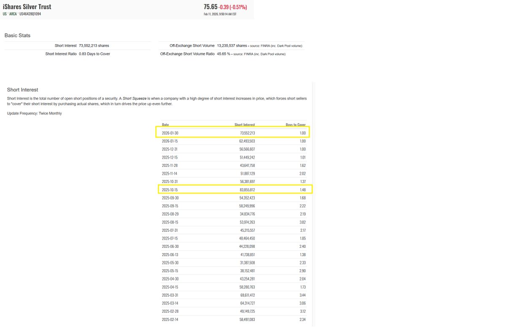Select short interest 43,254,281
Viewport: 506px width, 330px height.
tap(247, 279)
